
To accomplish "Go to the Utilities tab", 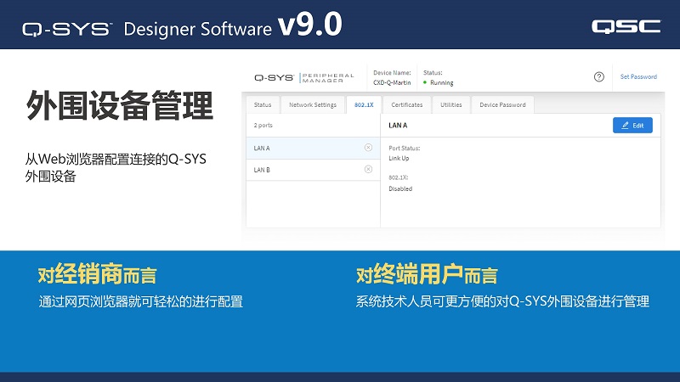I will [x=451, y=104].
